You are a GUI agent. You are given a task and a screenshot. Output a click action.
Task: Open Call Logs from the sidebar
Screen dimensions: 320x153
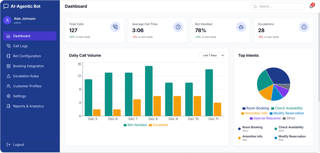(20, 46)
